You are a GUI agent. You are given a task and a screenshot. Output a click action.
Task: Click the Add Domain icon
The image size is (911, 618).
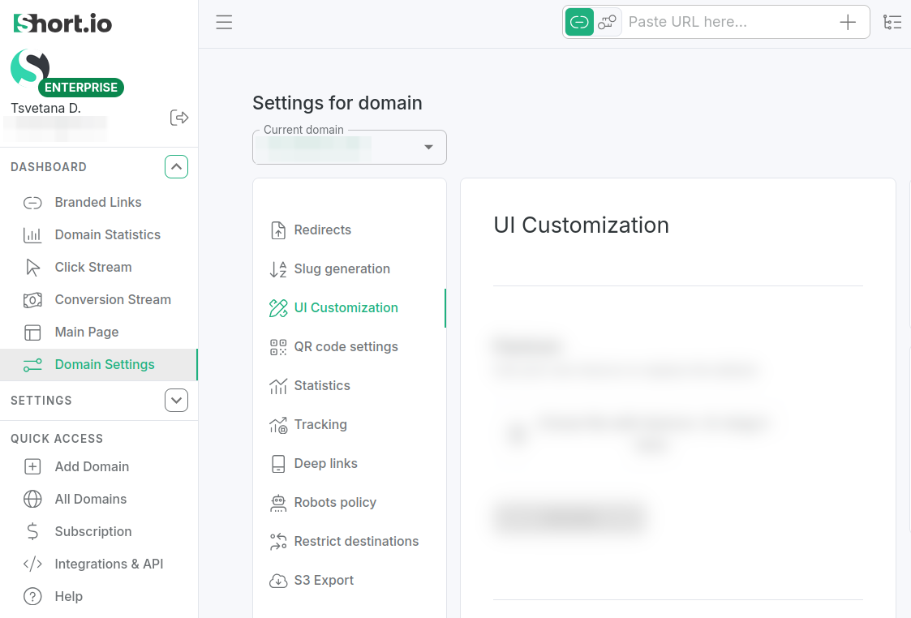[x=32, y=467]
